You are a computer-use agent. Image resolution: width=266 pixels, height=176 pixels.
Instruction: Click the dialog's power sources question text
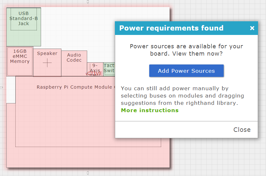[x=186, y=50]
